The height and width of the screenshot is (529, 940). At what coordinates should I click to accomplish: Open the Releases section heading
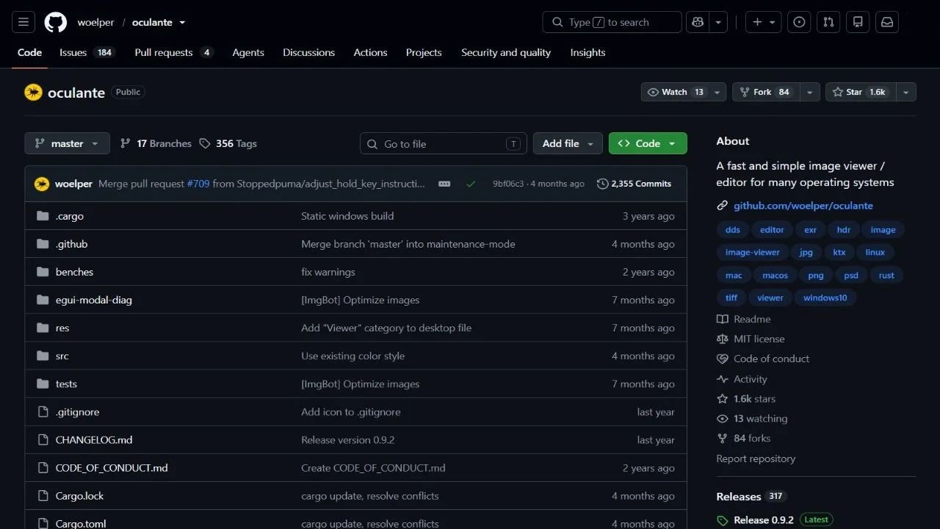pos(738,497)
